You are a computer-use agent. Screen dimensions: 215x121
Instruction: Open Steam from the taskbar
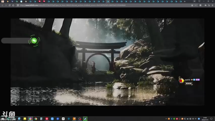tap(85, 119)
